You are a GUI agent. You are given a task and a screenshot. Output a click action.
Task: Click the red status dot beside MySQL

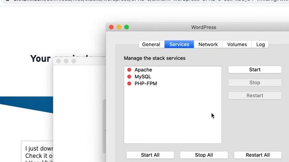(129, 76)
